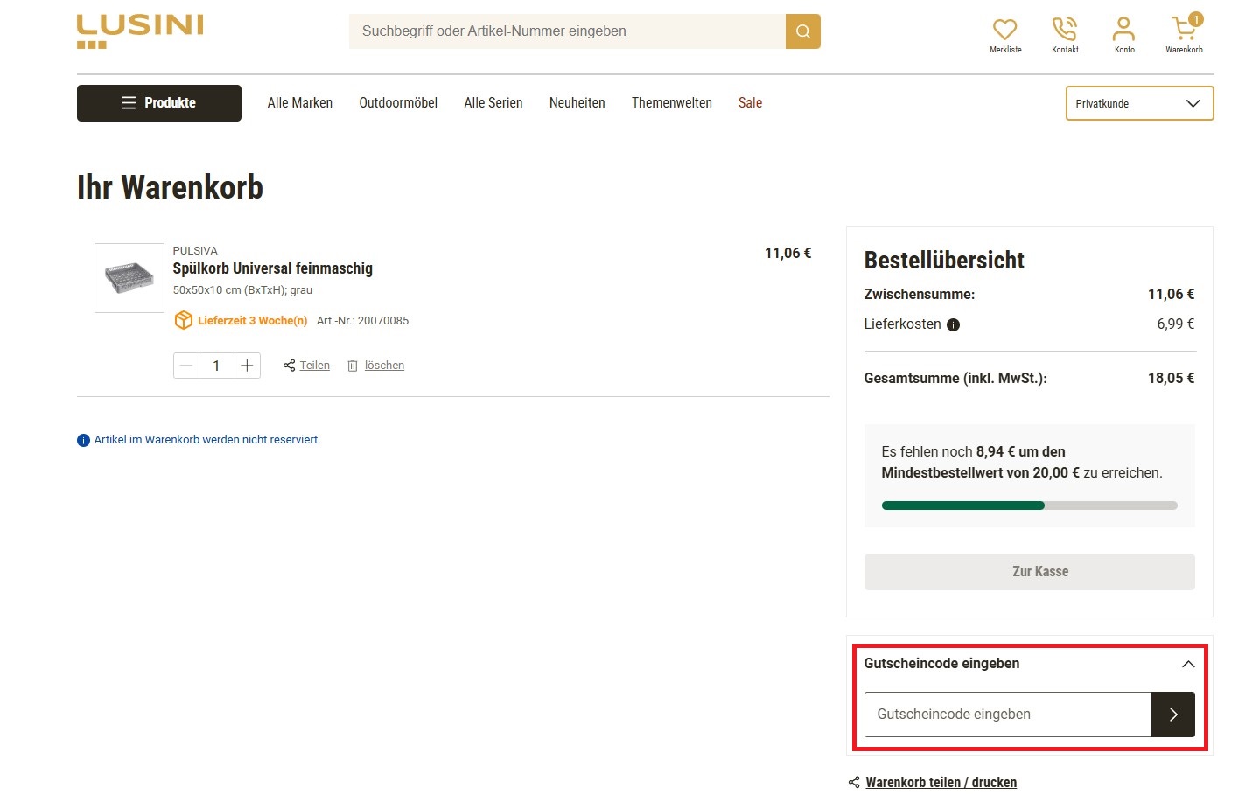Click the LUSINI logo
The width and height of the screenshot is (1239, 802).
140,31
